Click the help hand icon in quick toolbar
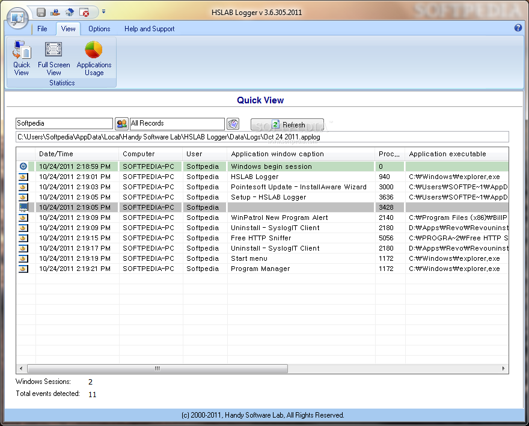The height and width of the screenshot is (426, 529). (x=55, y=13)
